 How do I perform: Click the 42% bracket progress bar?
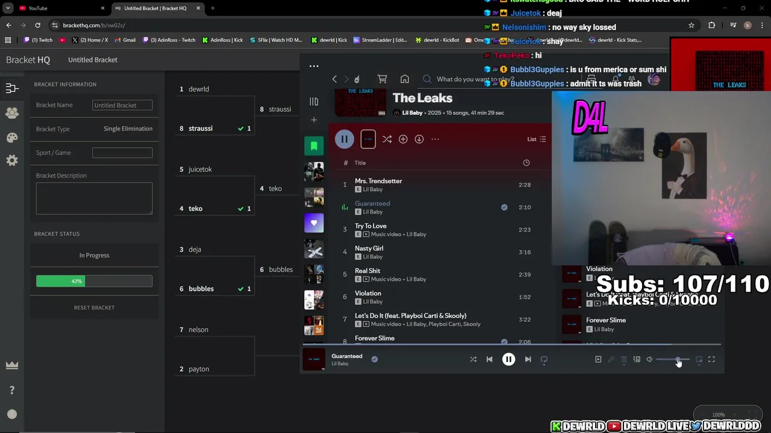click(94, 281)
